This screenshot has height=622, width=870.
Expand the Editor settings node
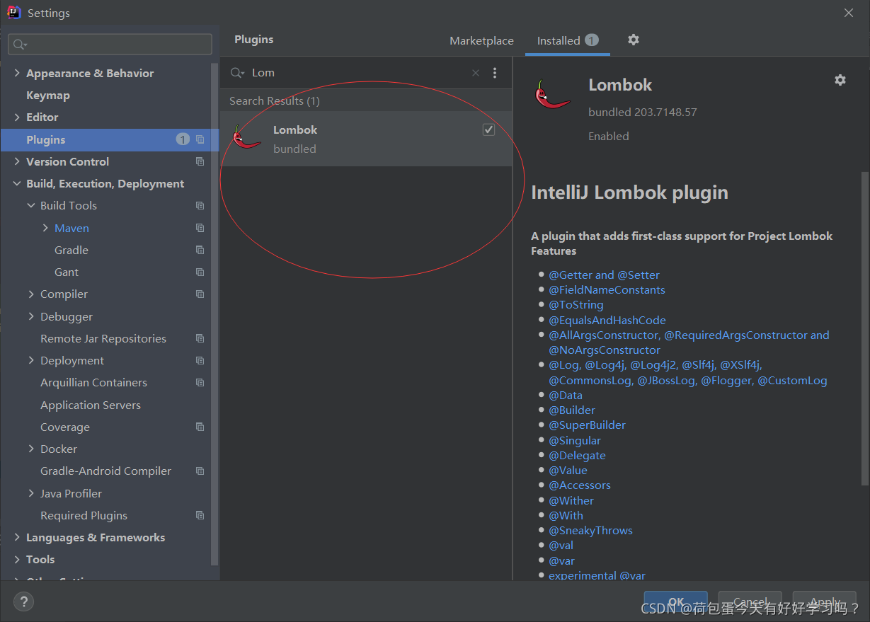click(17, 117)
